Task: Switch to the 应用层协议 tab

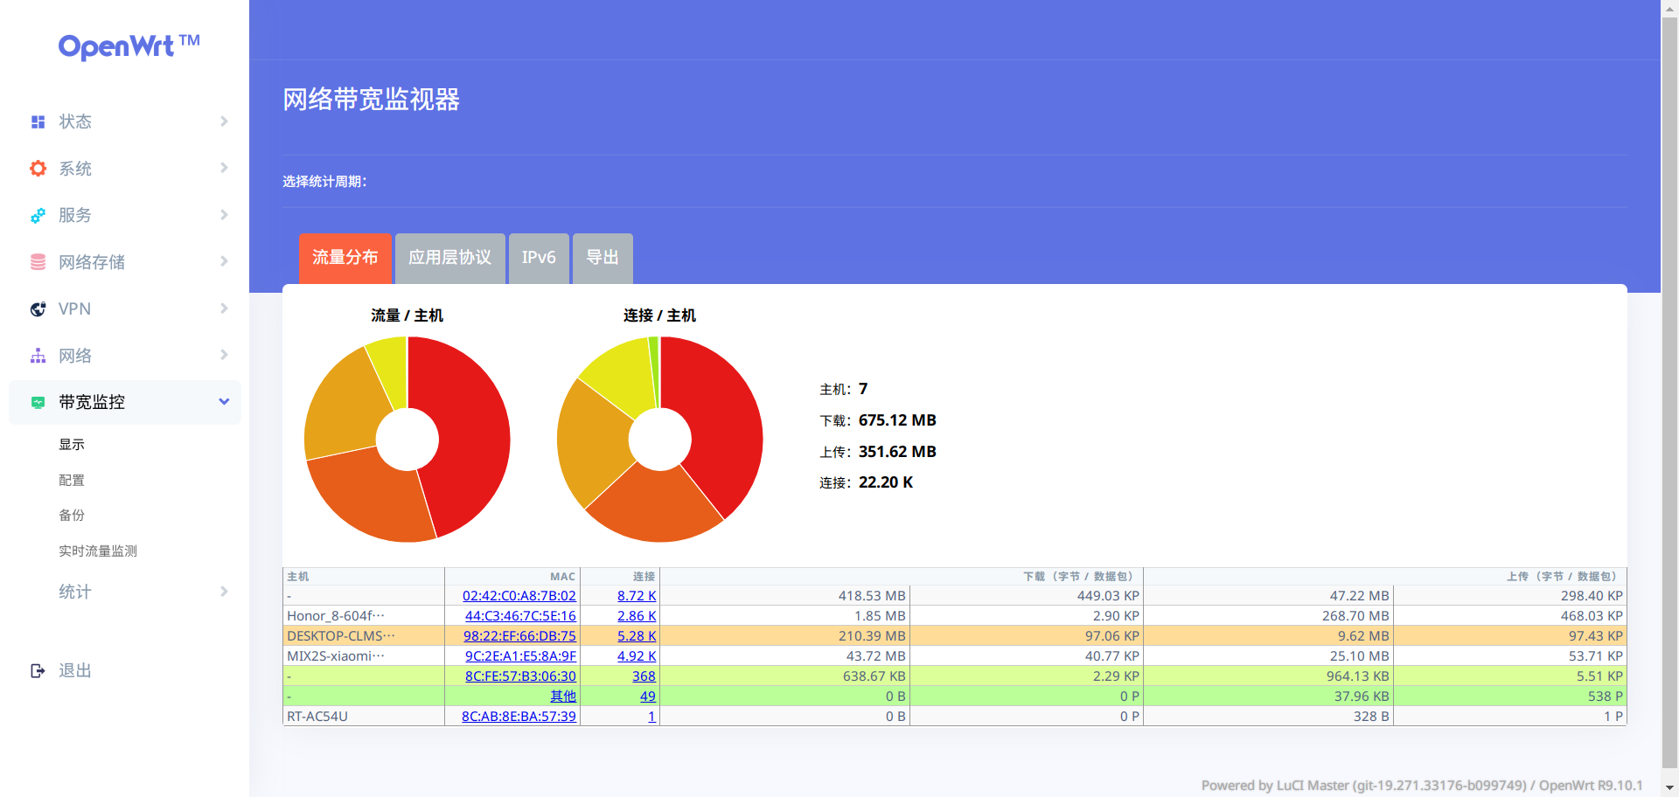Action: [449, 258]
